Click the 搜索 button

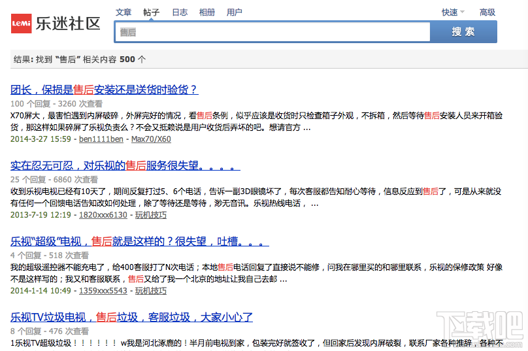pos(463,31)
